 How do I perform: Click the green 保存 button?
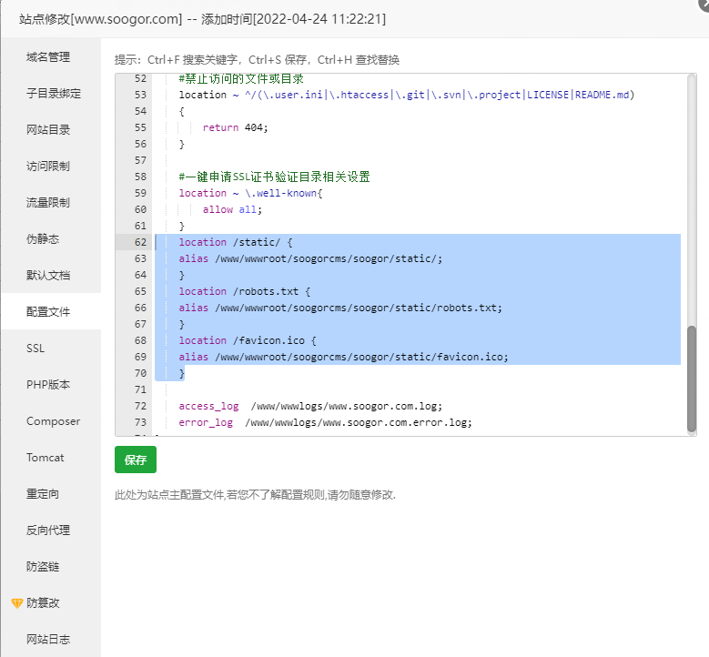click(136, 460)
